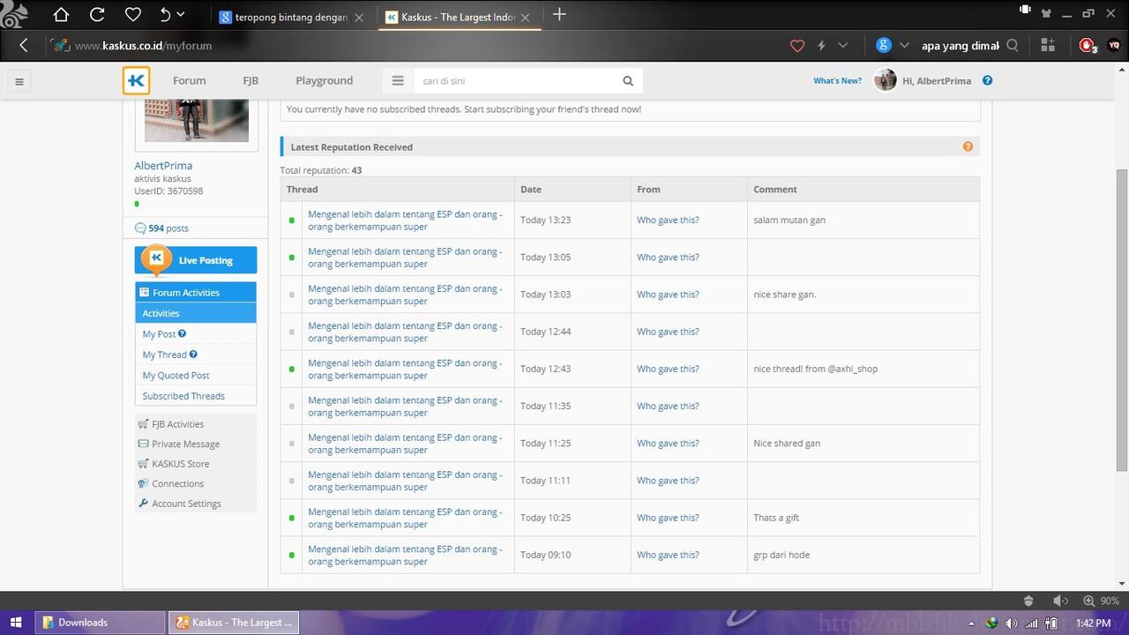Open the search engine selector dropdown arrow
1129x635 pixels.
click(x=904, y=45)
